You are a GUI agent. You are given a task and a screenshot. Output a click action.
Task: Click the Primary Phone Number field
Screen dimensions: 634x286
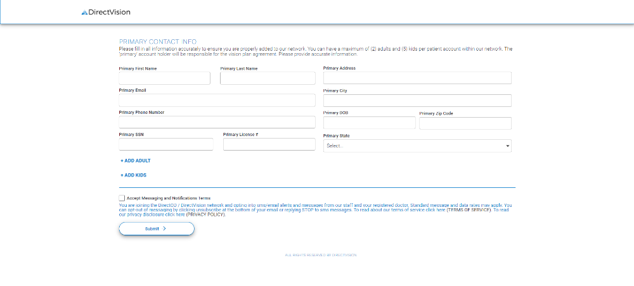(217, 122)
